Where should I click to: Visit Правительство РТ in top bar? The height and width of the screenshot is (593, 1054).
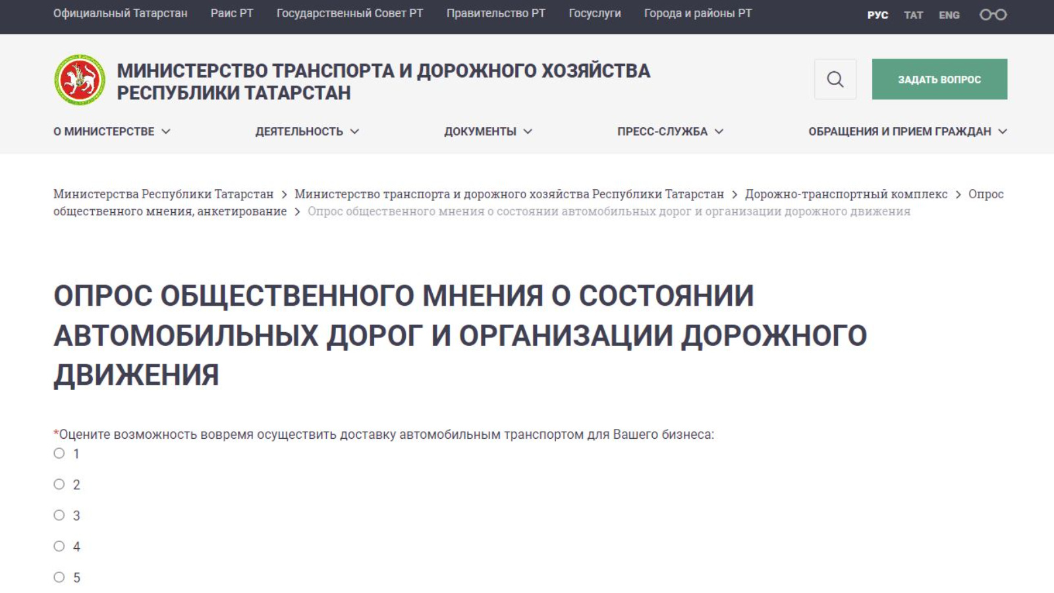coord(495,13)
